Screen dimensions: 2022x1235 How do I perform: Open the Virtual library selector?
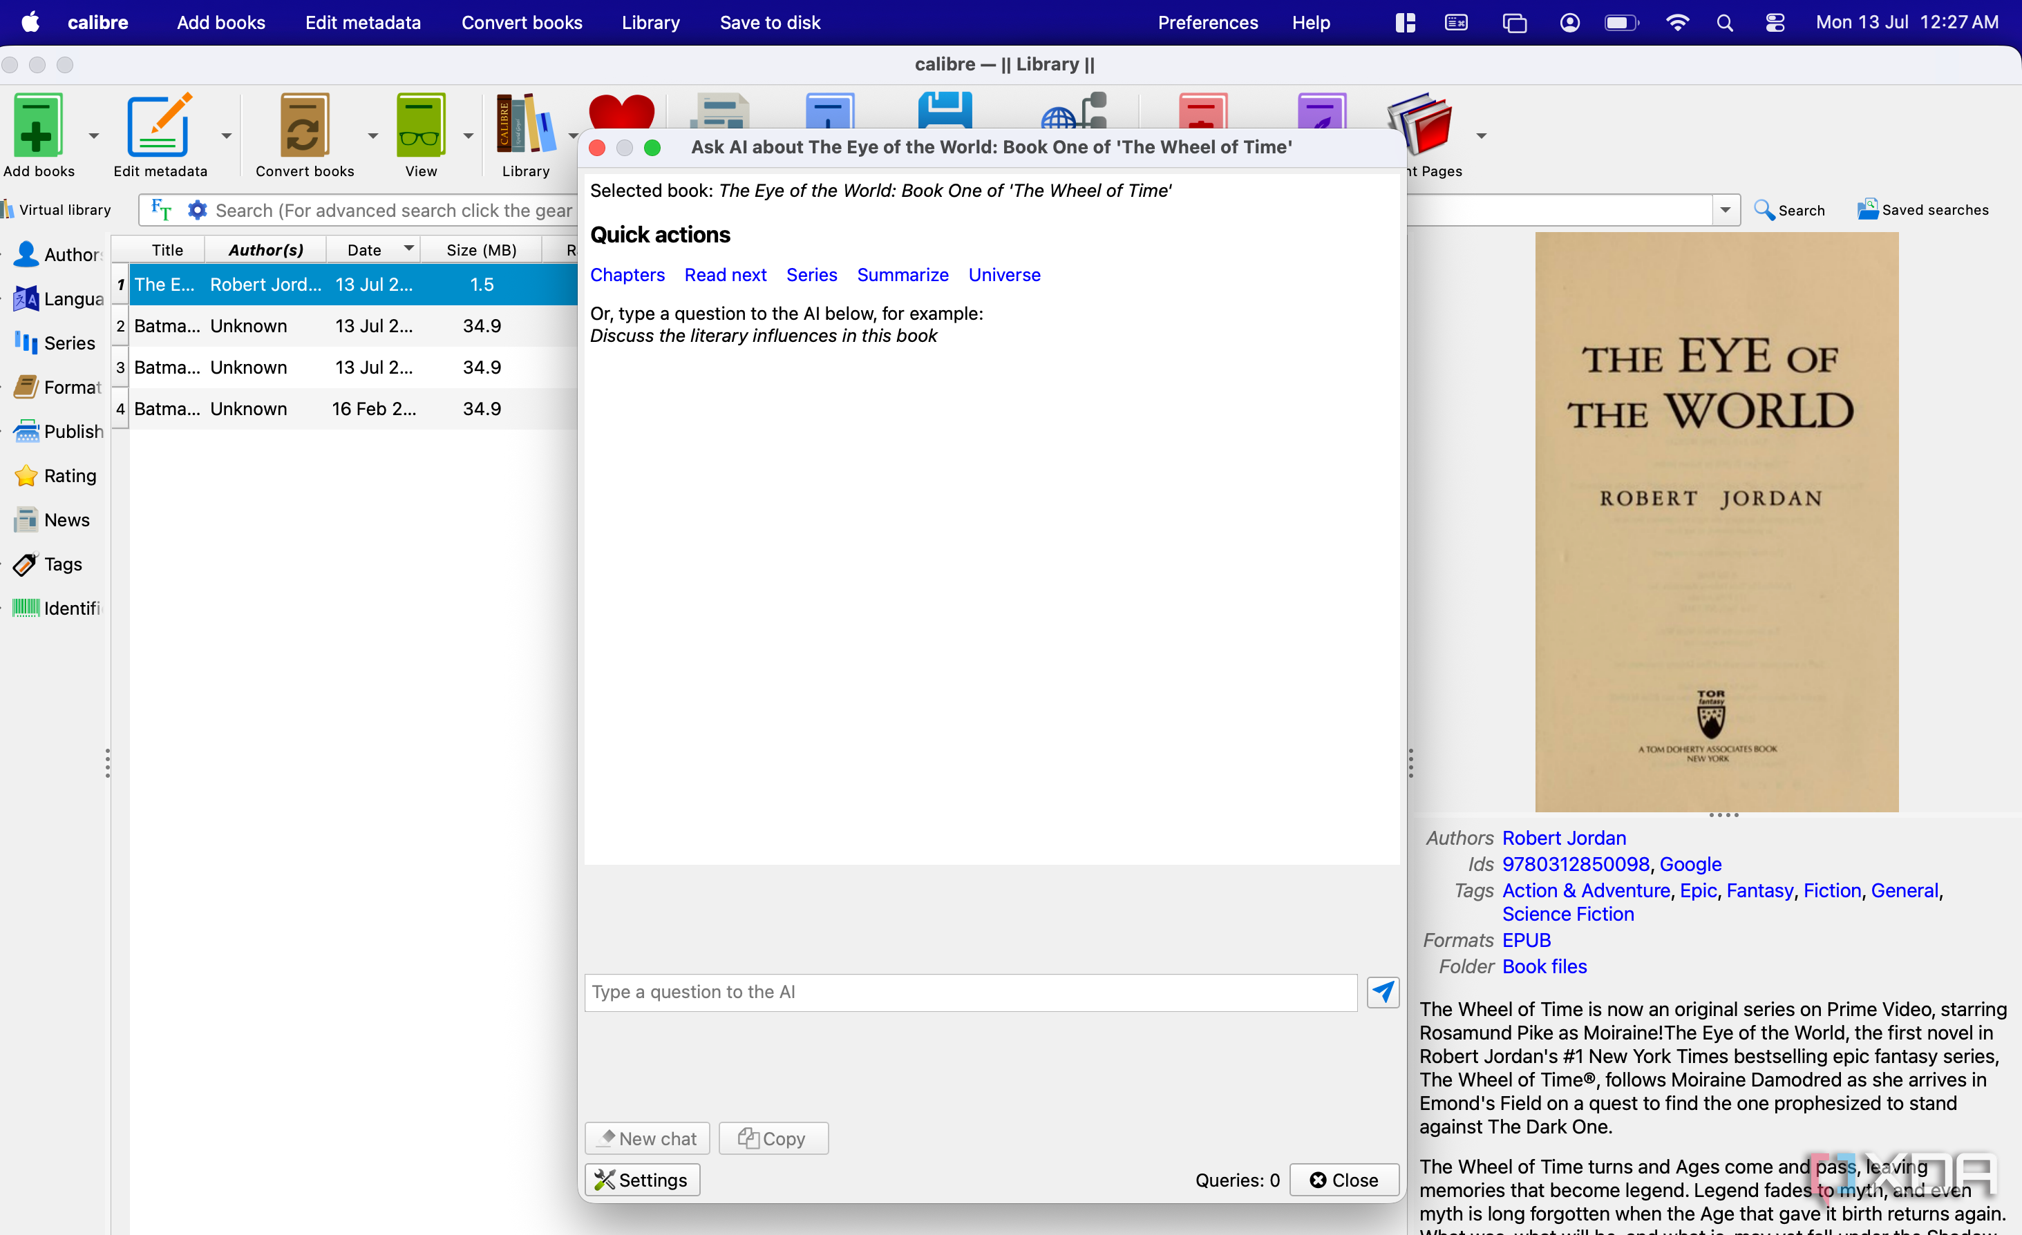(56, 210)
